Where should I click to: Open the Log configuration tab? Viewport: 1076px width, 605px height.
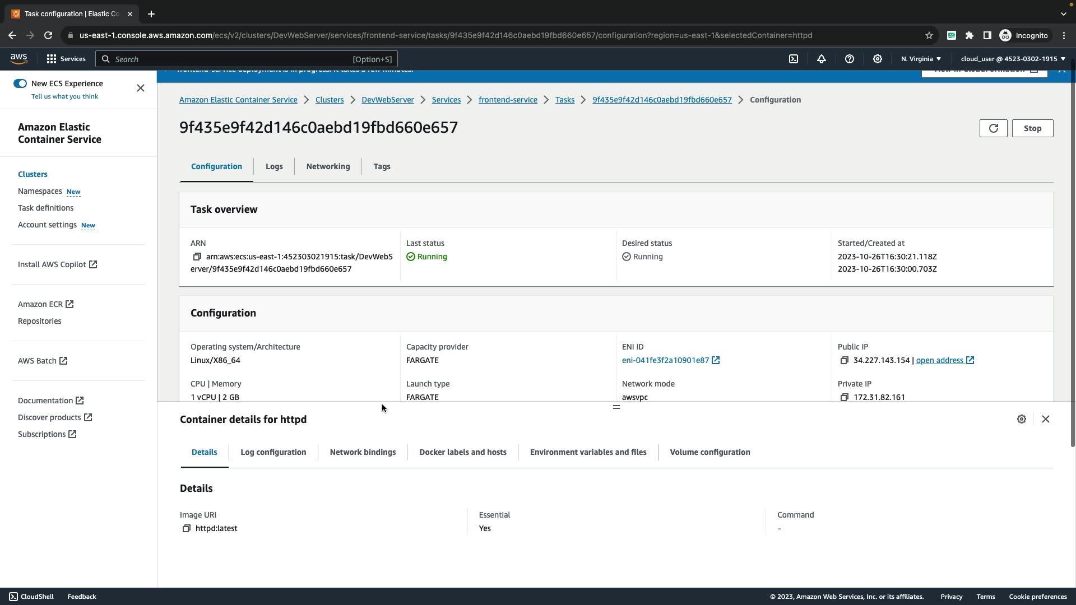click(x=273, y=452)
